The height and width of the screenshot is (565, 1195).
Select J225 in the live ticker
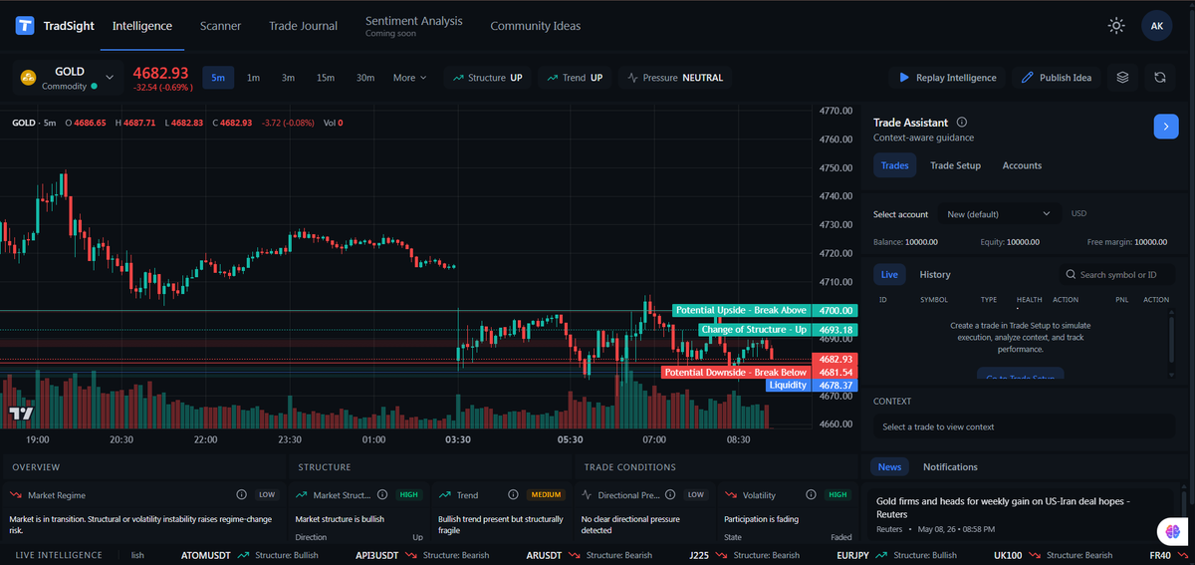(x=701, y=555)
